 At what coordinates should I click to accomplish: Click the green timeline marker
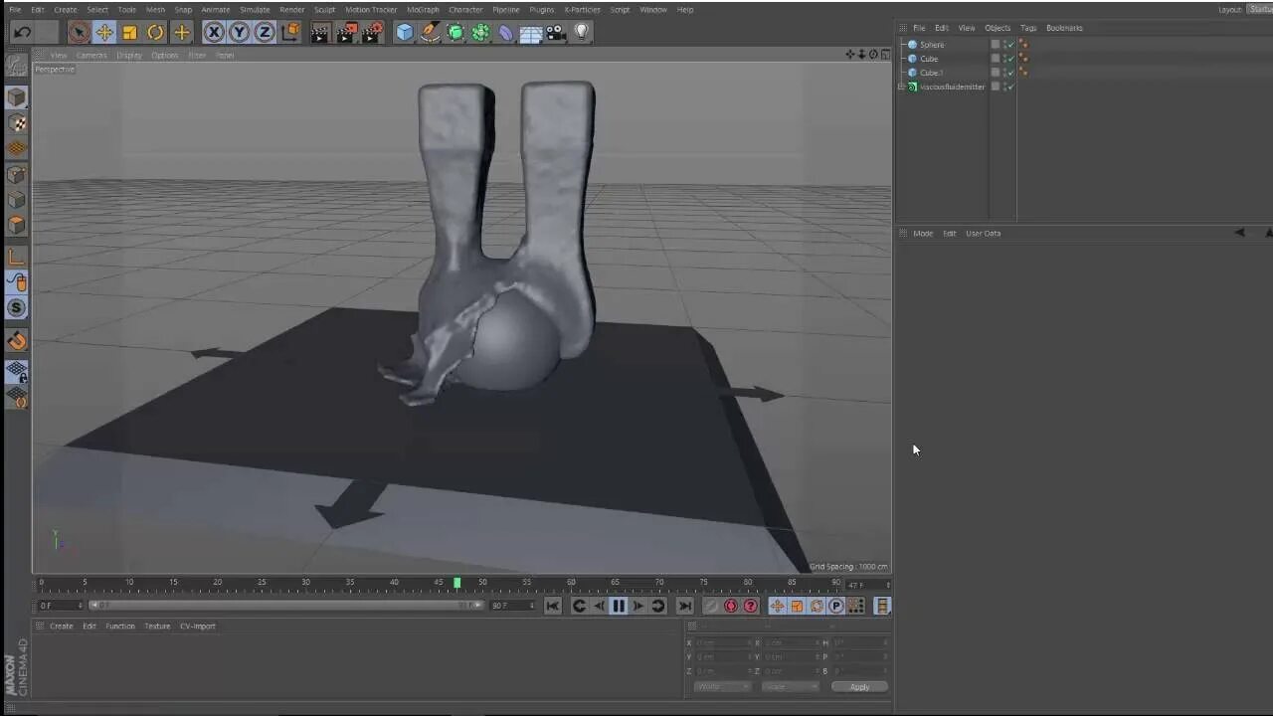click(x=456, y=582)
